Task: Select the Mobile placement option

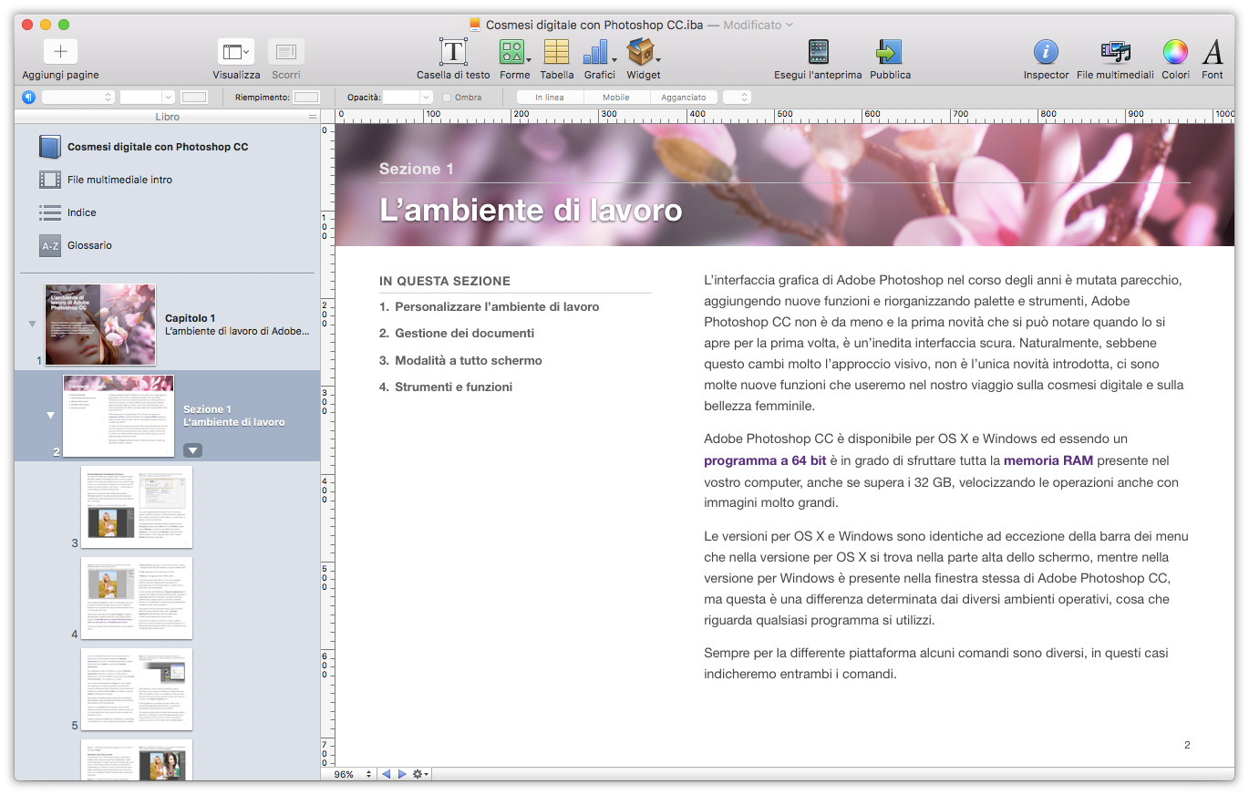Action: pyautogui.click(x=615, y=97)
